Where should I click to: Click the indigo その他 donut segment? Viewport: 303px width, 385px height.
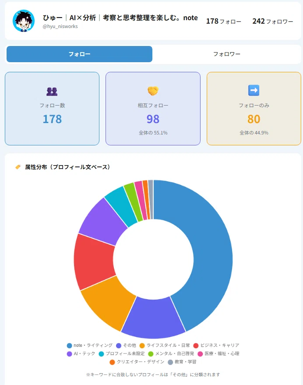(153, 318)
